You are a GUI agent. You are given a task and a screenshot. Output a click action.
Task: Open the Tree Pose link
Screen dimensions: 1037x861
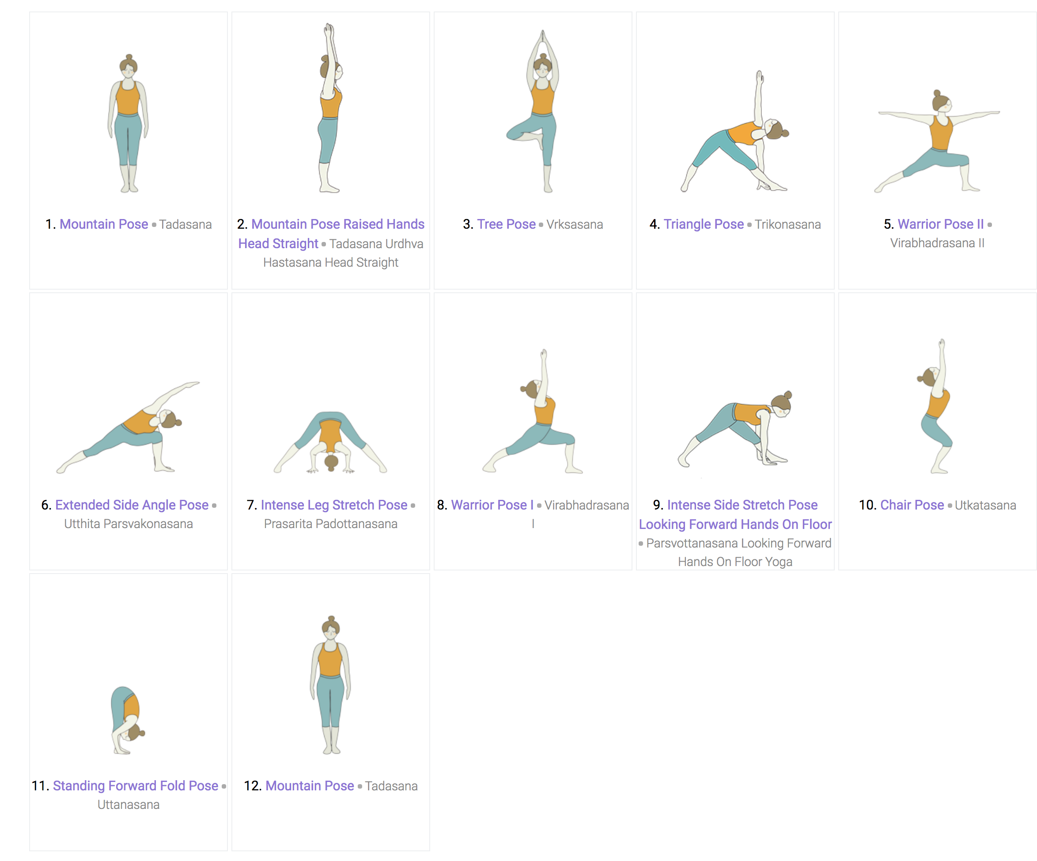(506, 224)
